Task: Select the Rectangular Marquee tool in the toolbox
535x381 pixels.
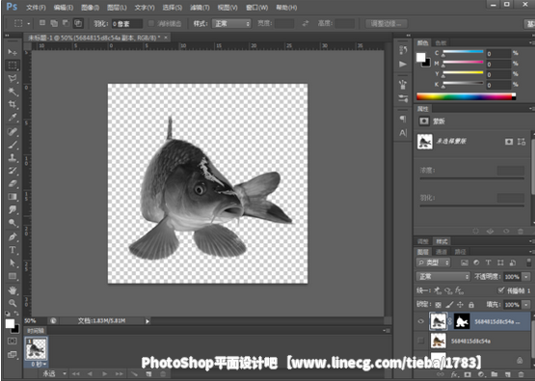Action: tap(13, 66)
